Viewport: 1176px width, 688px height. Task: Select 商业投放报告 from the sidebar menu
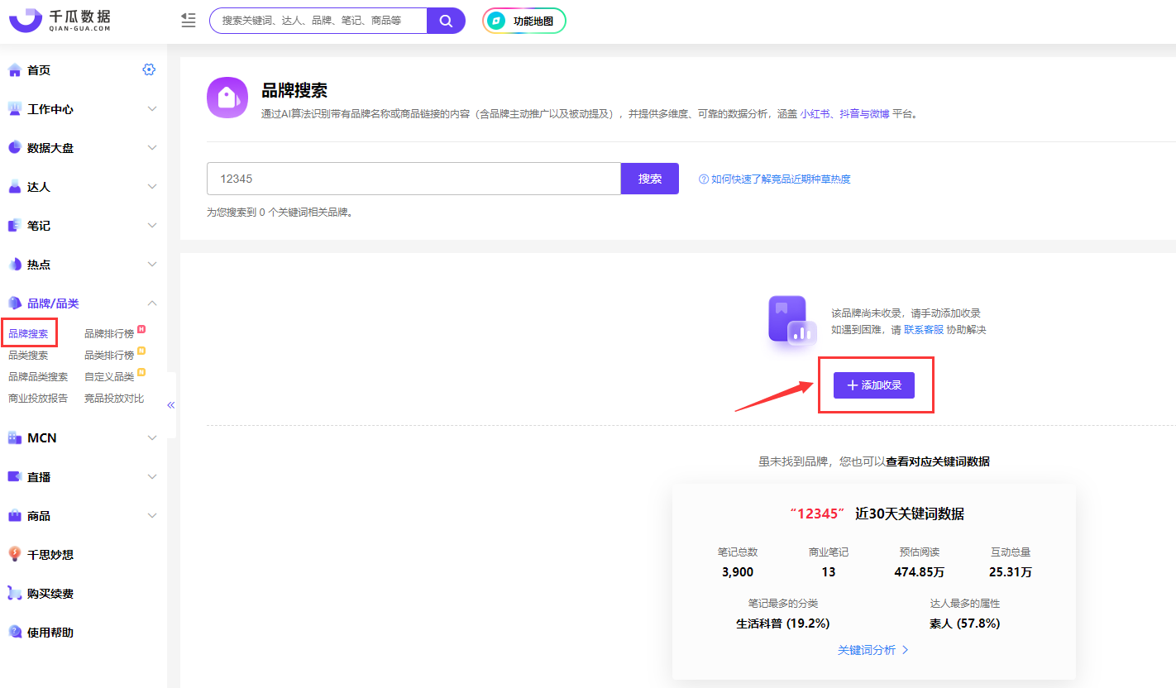point(39,397)
